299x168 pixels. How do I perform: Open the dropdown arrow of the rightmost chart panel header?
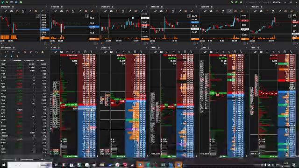[x=297, y=7]
